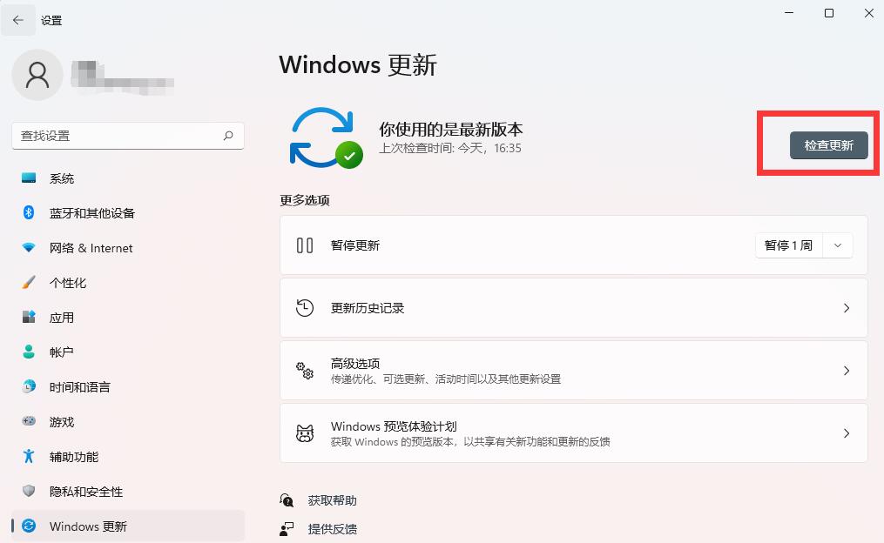Click the System monitor icon in sidebar
Viewport: 884px width, 543px height.
(29, 178)
